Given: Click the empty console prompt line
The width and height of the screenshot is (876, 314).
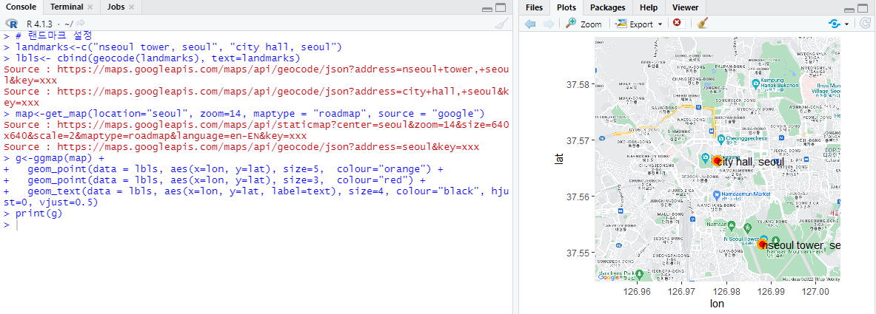Looking at the screenshot, I should click(x=256, y=225).
